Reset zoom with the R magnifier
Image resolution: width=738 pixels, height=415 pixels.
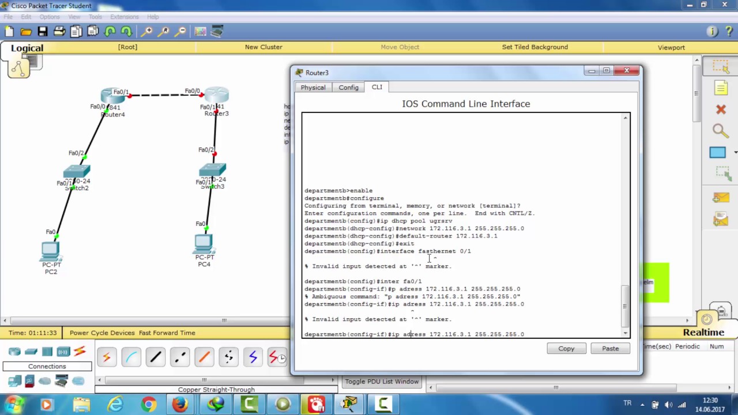point(164,32)
